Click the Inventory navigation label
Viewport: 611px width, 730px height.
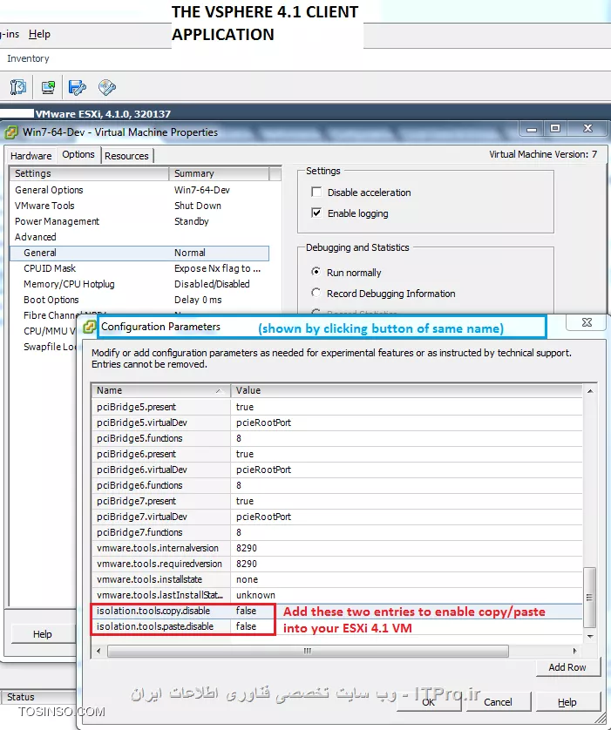28,58
